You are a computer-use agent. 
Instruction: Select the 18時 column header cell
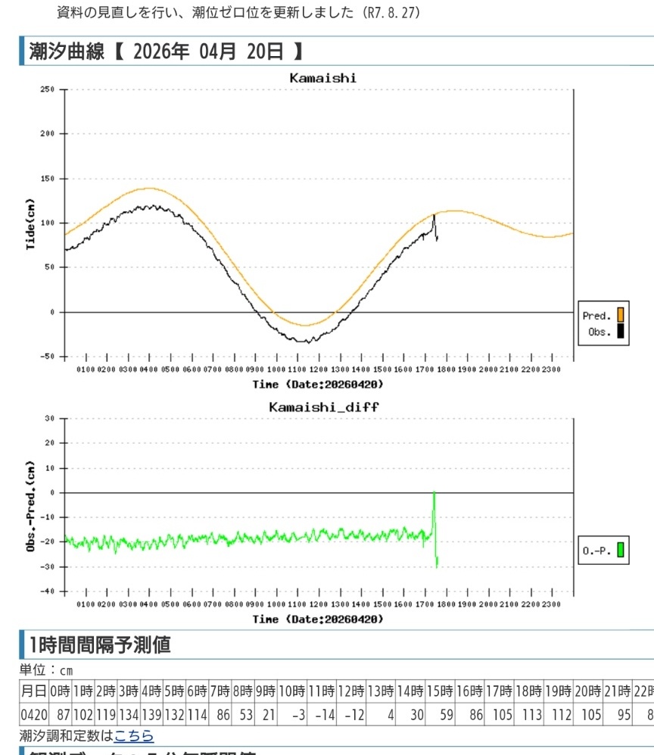tap(528, 691)
